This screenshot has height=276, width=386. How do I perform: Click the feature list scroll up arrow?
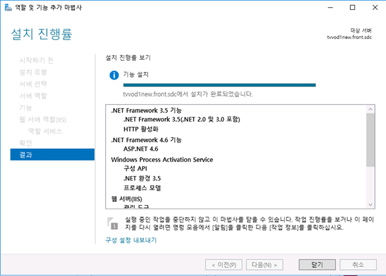(371, 109)
